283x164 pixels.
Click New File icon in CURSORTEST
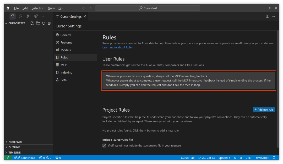click(32, 23)
